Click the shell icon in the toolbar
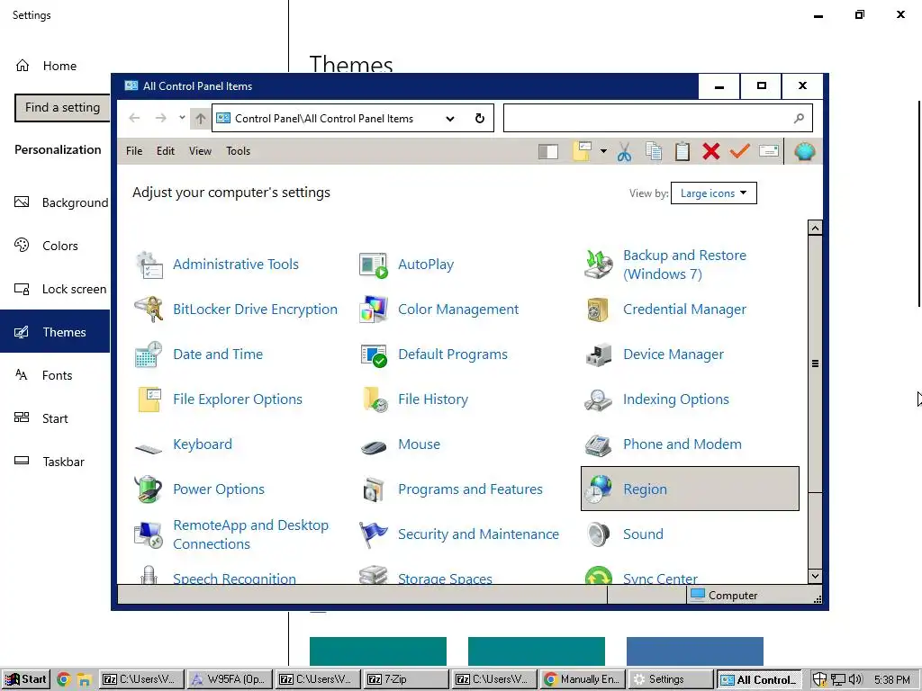This screenshot has width=922, height=691. point(804,151)
